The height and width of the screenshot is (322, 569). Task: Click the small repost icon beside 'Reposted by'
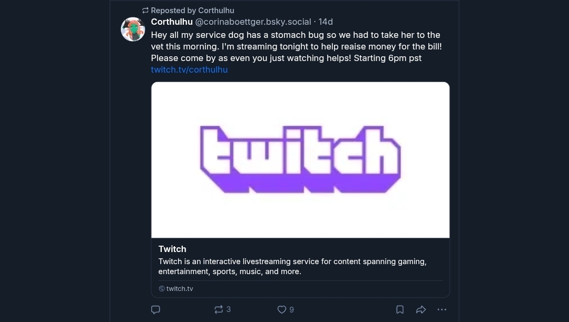point(145,11)
